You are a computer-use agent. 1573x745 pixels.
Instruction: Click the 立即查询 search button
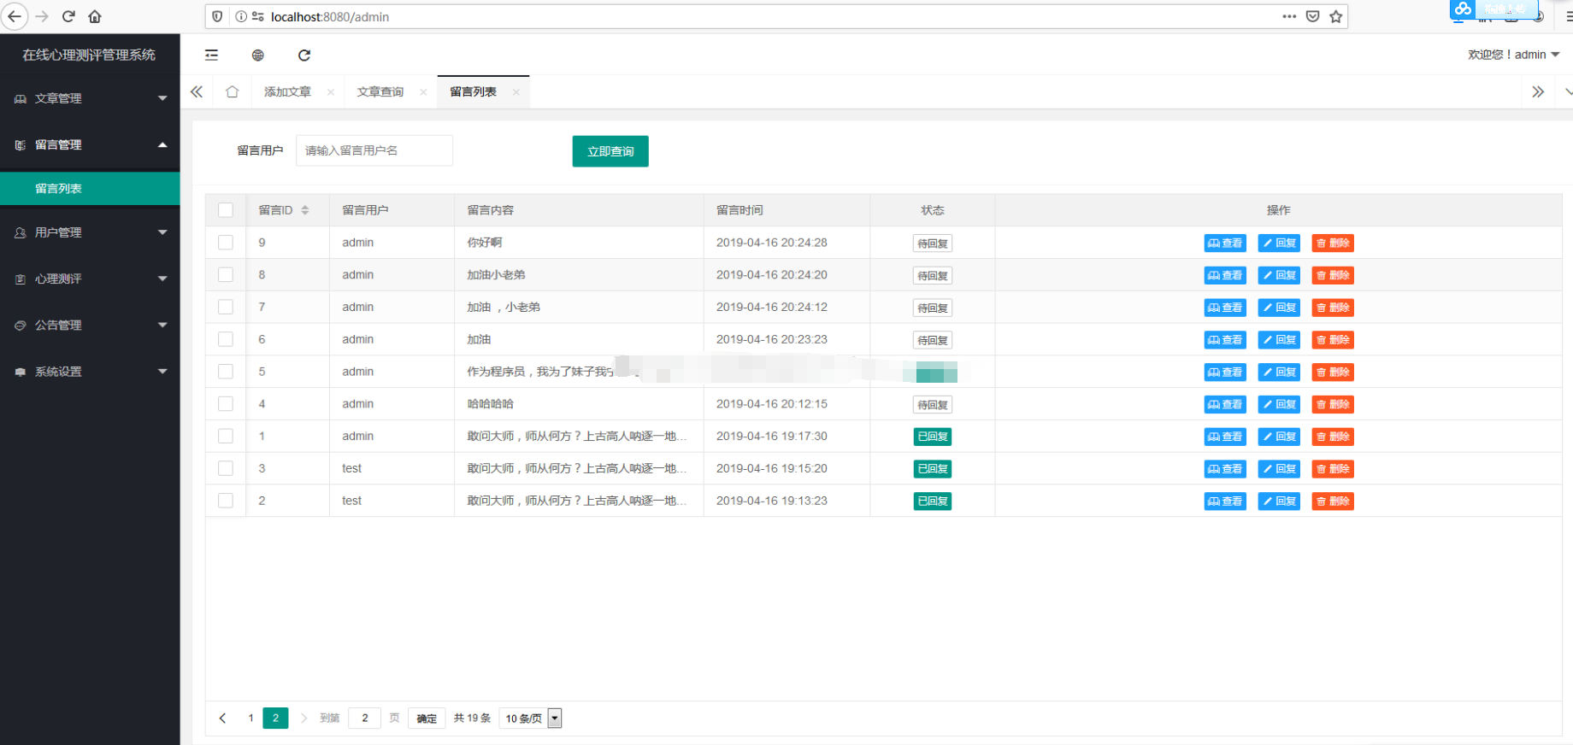click(x=610, y=151)
